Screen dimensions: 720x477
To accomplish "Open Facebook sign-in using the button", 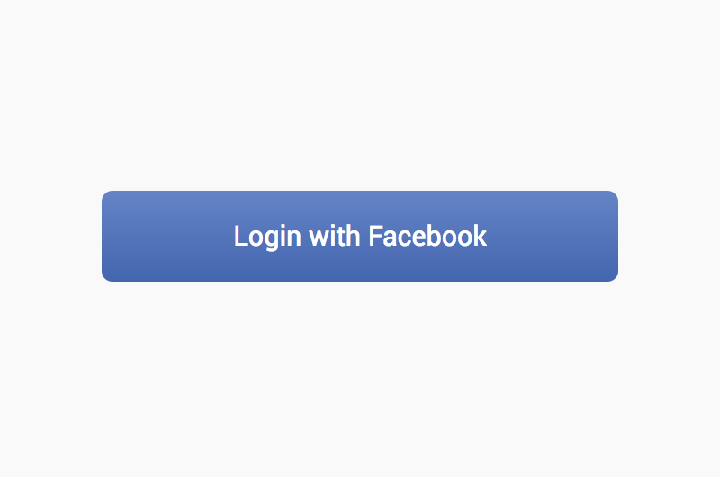I will pyautogui.click(x=360, y=236).
